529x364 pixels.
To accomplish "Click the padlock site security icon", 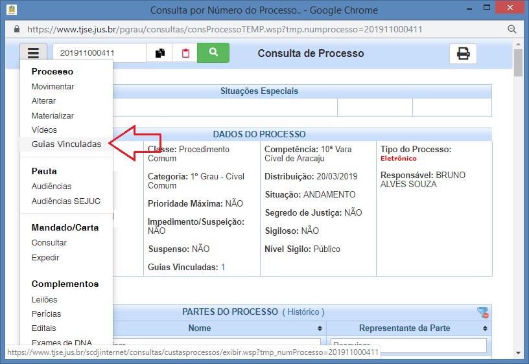I will [17, 29].
